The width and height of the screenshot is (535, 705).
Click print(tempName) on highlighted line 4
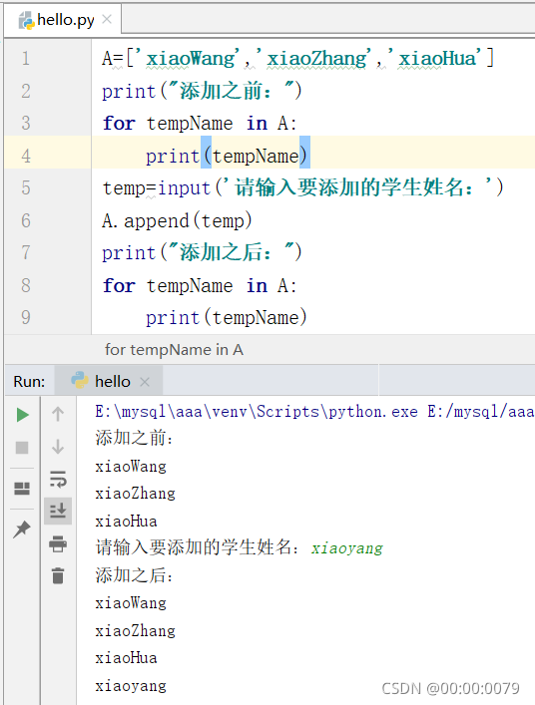227,157
